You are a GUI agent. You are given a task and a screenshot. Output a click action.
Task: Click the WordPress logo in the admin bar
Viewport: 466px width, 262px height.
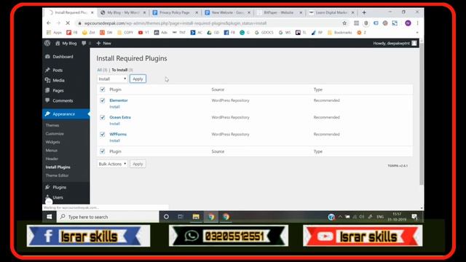(47, 43)
